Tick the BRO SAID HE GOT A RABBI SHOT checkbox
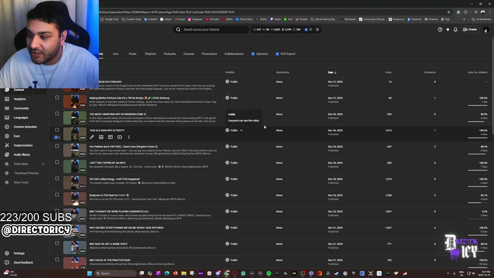494x278 pixels. pos(57,243)
